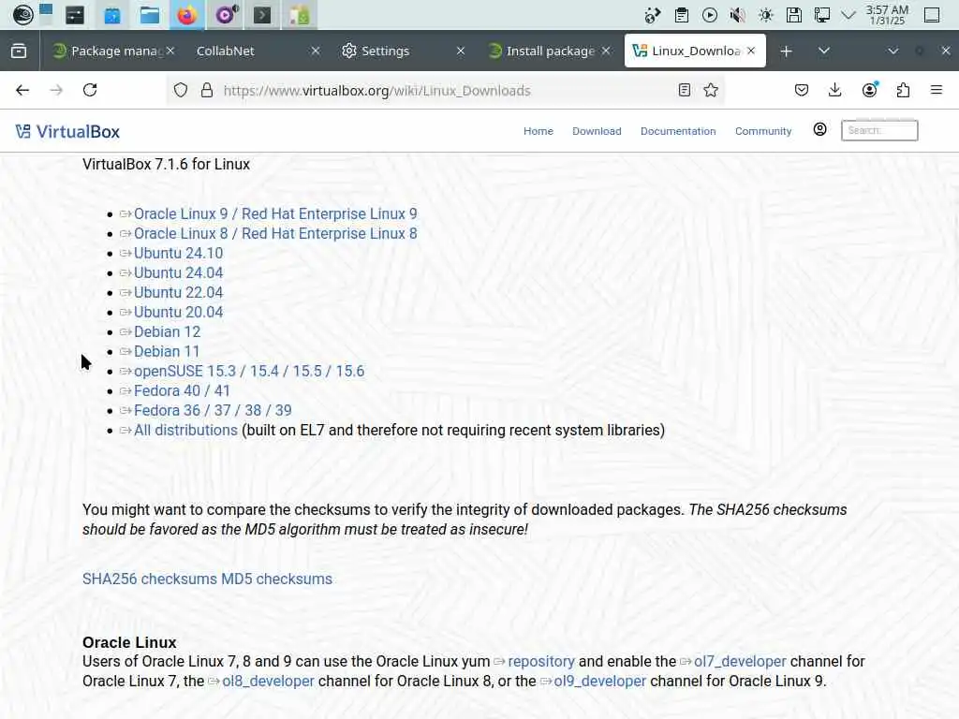
Task: Click the removable disk tray icon
Action: pos(794,15)
